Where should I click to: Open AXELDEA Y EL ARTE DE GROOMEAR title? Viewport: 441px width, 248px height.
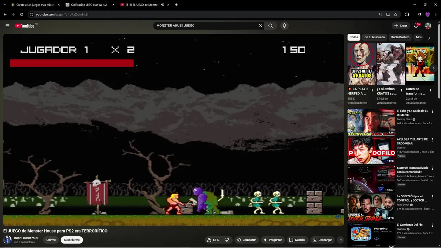[x=412, y=141]
